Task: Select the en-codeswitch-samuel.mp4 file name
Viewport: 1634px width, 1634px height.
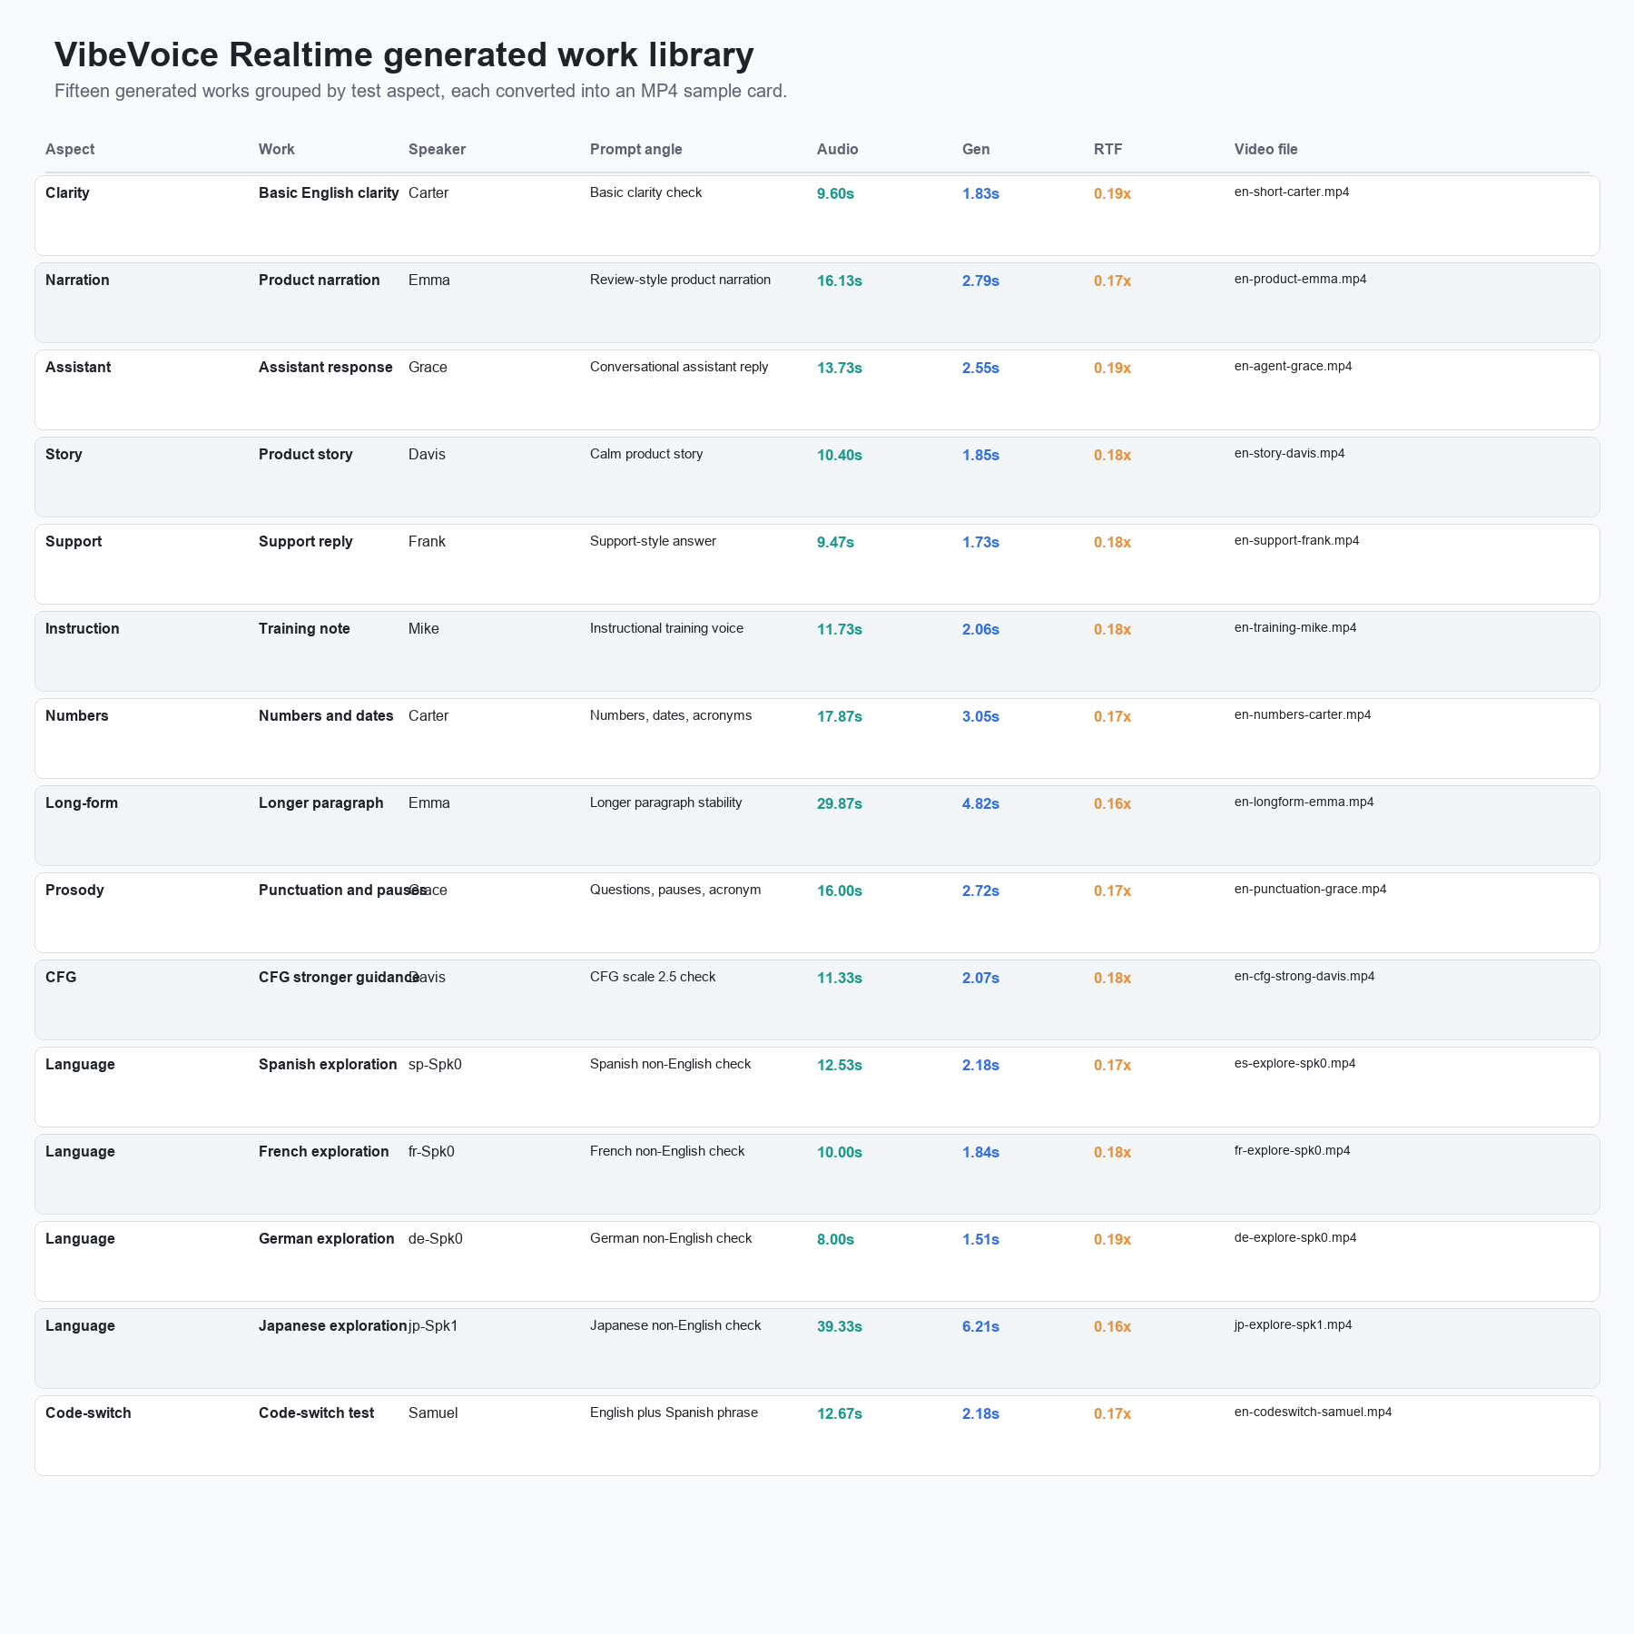Action: coord(1313,1413)
